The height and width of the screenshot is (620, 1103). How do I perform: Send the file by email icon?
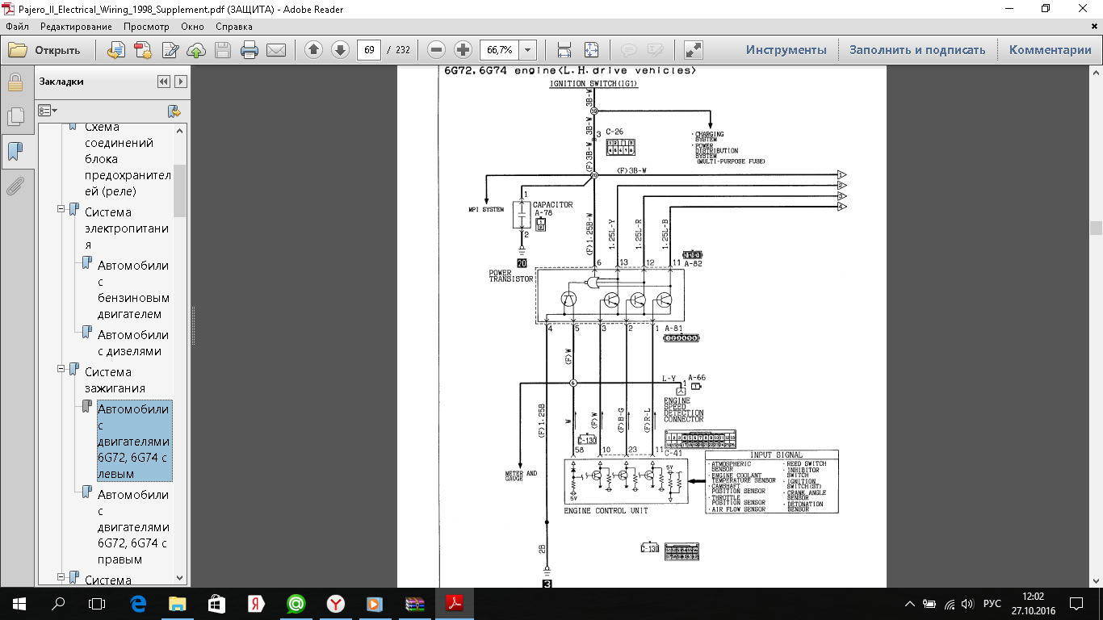pyautogui.click(x=276, y=50)
